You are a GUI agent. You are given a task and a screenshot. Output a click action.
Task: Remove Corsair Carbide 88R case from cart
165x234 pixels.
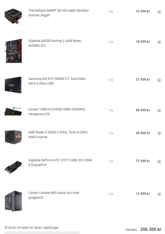(x=159, y=194)
